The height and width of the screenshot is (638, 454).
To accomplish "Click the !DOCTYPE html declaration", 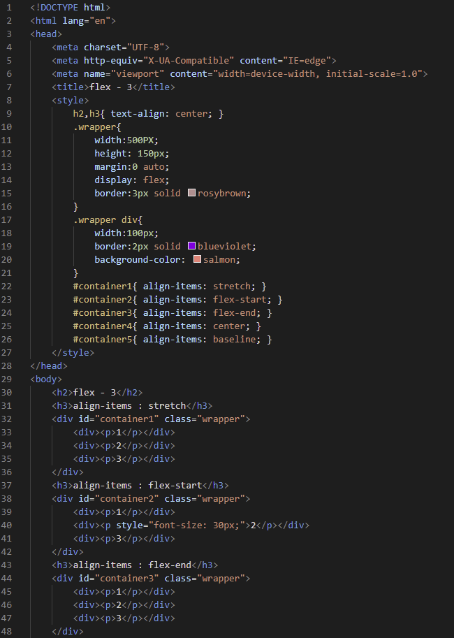I will click(70, 7).
